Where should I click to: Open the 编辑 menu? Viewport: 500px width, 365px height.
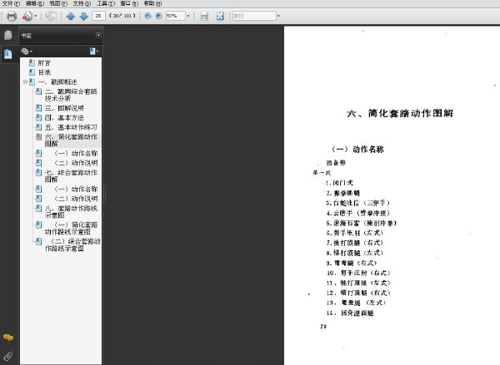35,3
